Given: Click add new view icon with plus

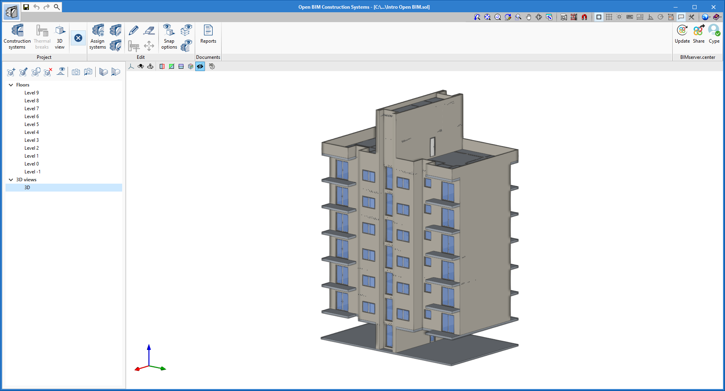Looking at the screenshot, I should coord(11,72).
